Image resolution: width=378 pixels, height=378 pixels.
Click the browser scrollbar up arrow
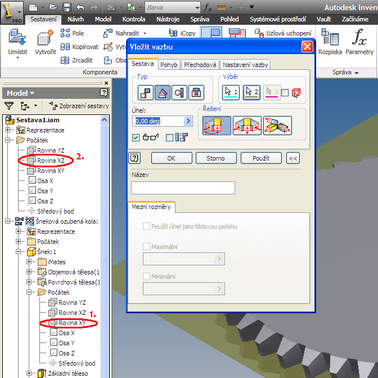105,120
